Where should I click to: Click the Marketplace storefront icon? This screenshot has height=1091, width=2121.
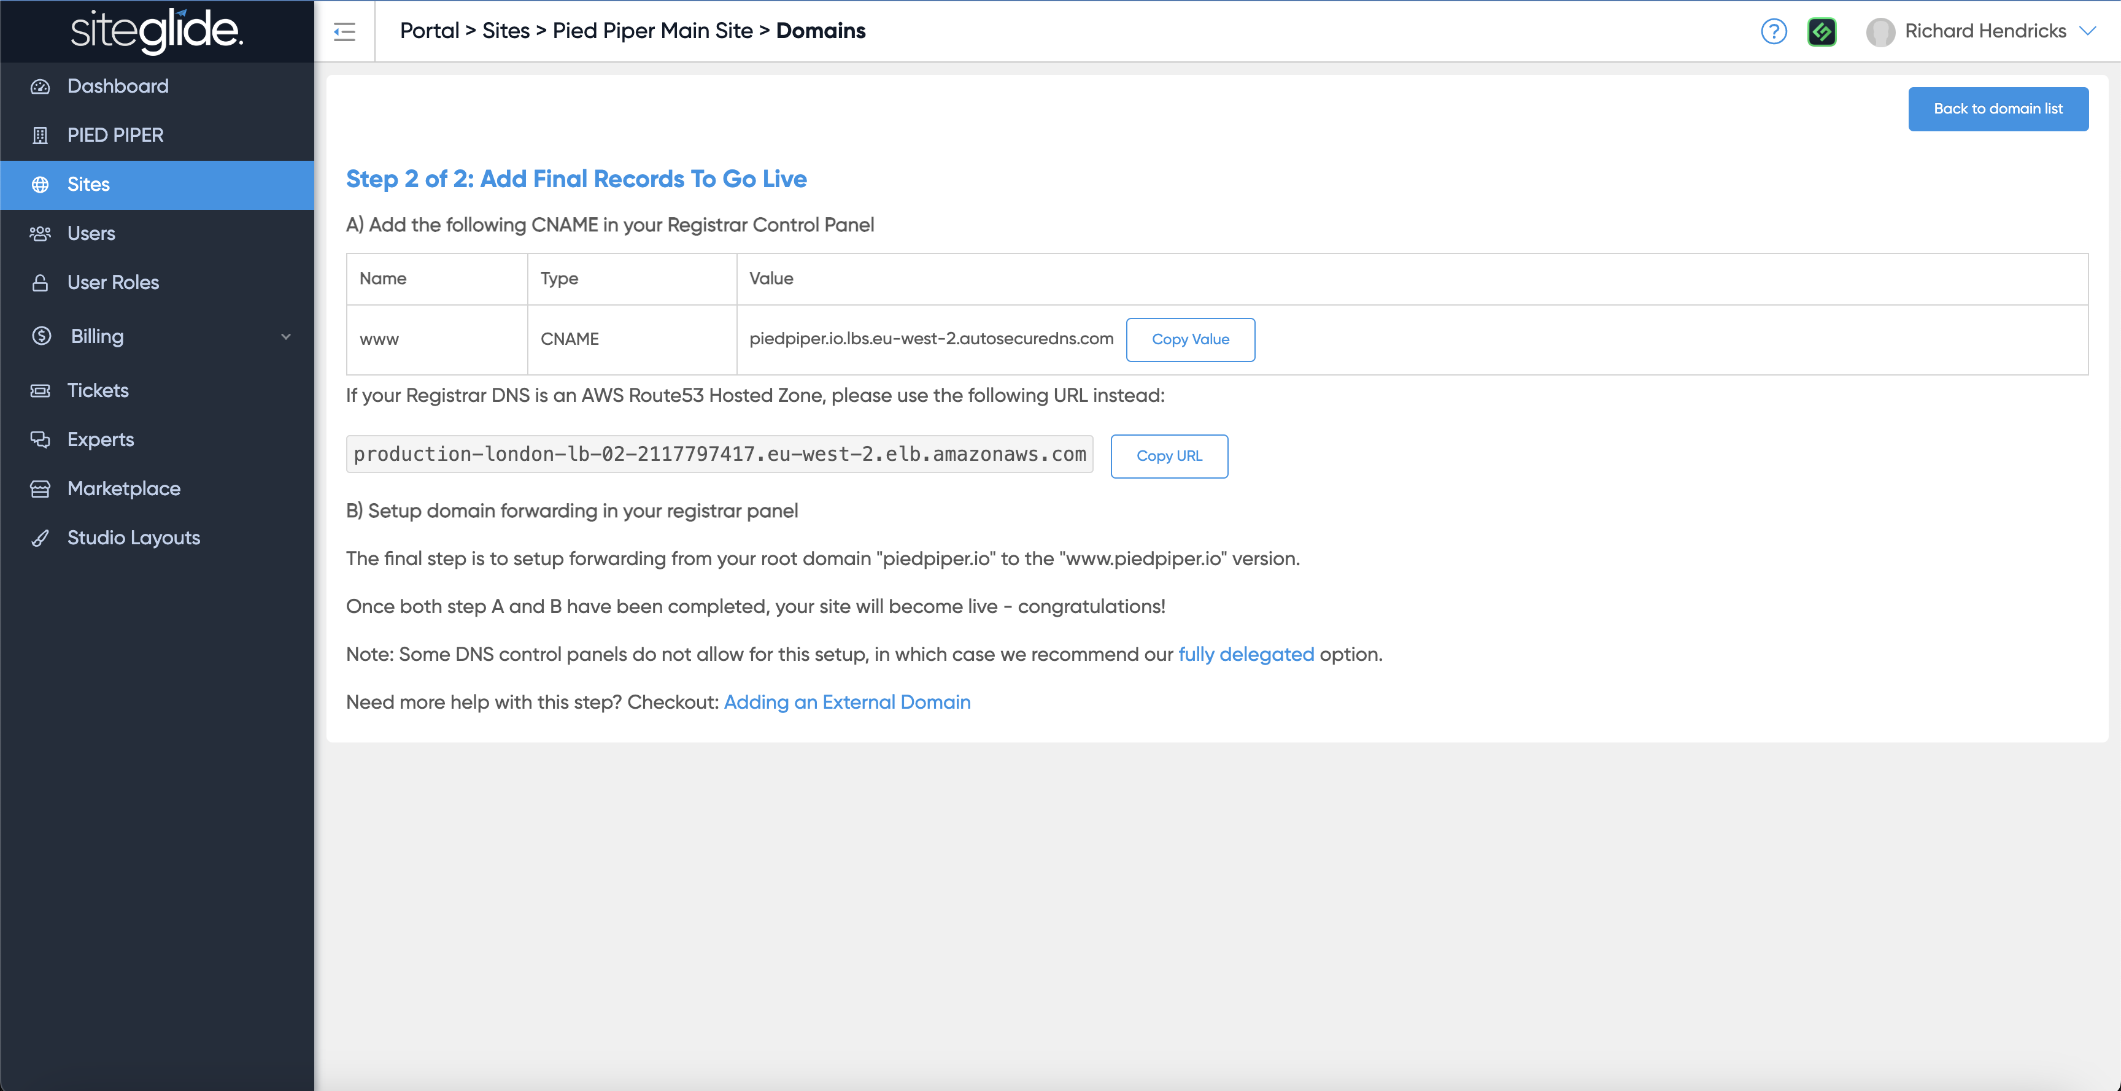point(41,488)
